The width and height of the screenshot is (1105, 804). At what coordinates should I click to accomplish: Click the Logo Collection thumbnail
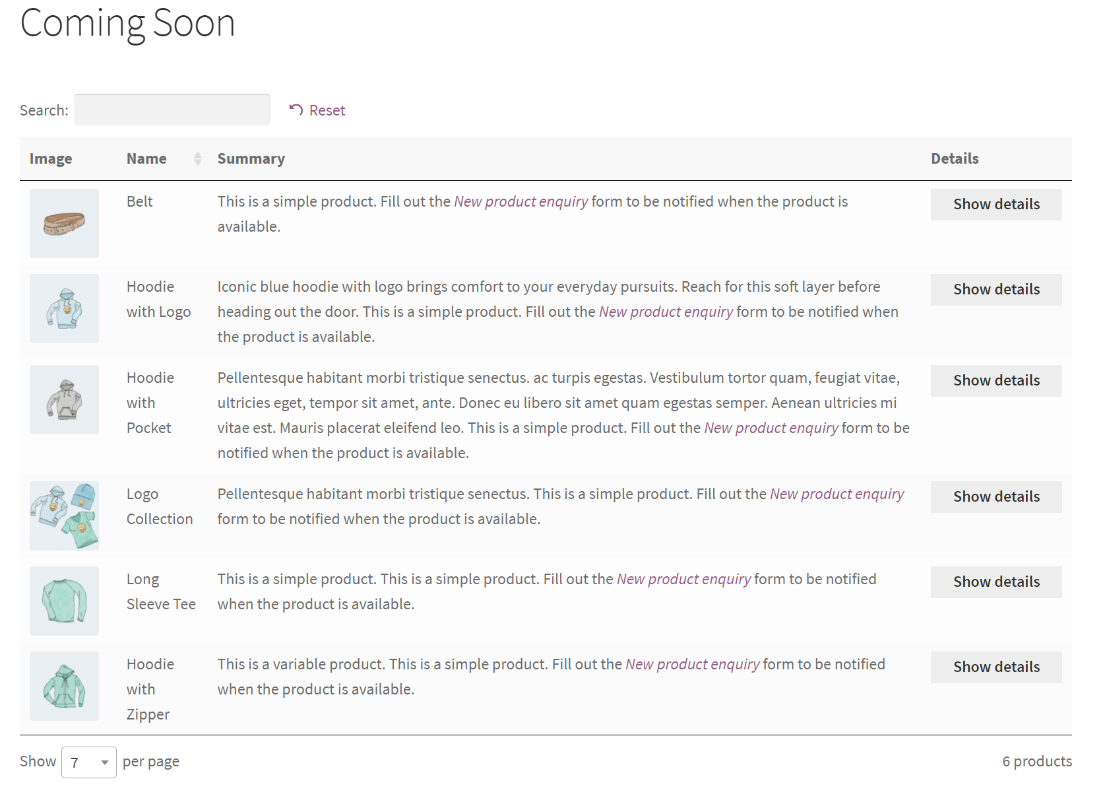coord(63,516)
